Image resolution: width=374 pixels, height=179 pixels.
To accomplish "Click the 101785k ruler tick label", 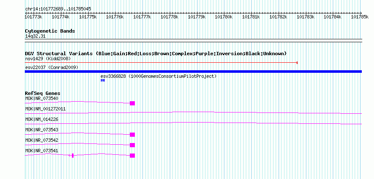I will click(360, 17).
